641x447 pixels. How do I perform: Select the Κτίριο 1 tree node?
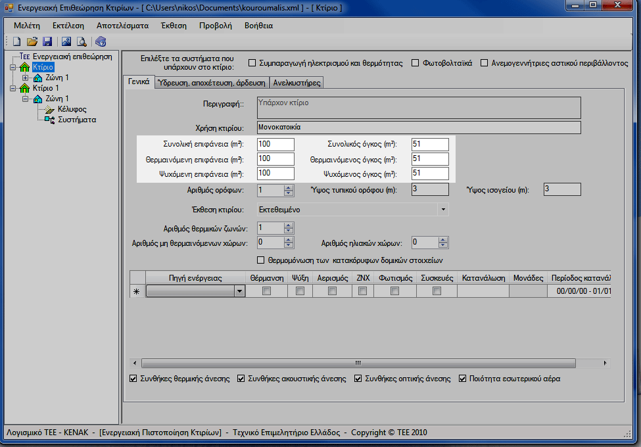click(45, 88)
